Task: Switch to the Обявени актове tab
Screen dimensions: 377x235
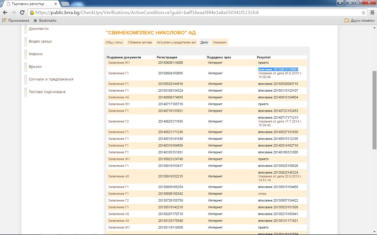Action: [140, 42]
